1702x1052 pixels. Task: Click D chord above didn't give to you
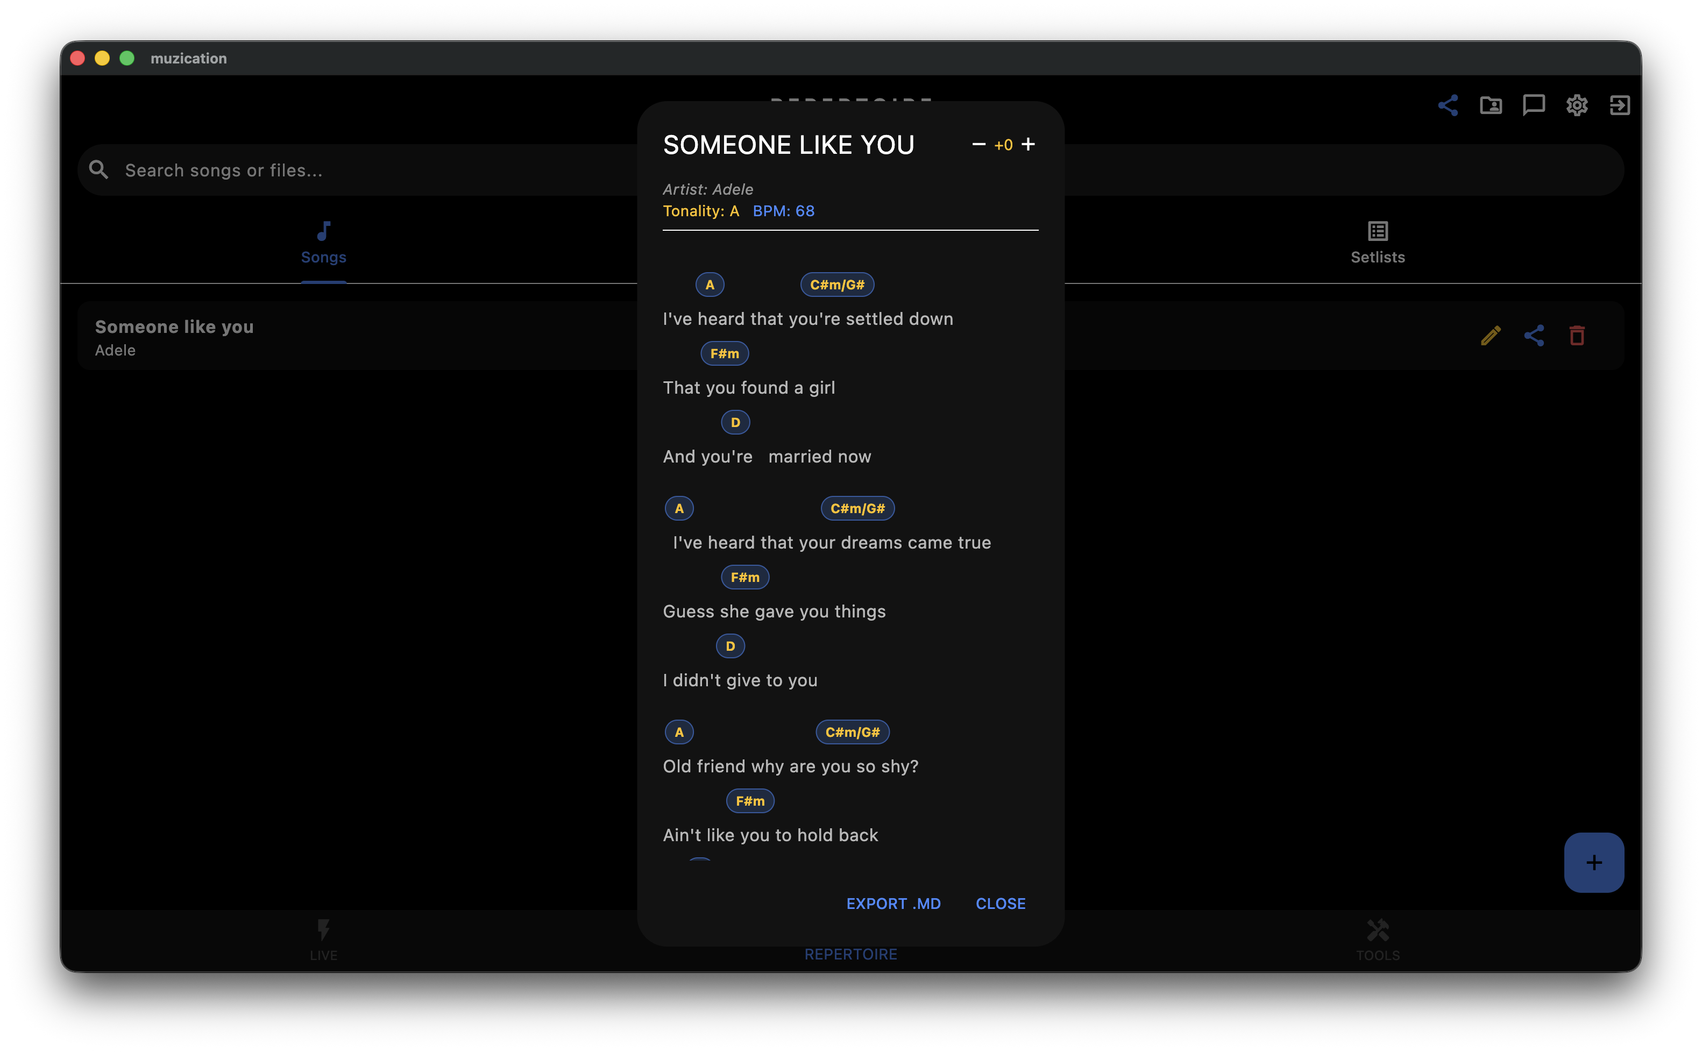click(x=731, y=646)
